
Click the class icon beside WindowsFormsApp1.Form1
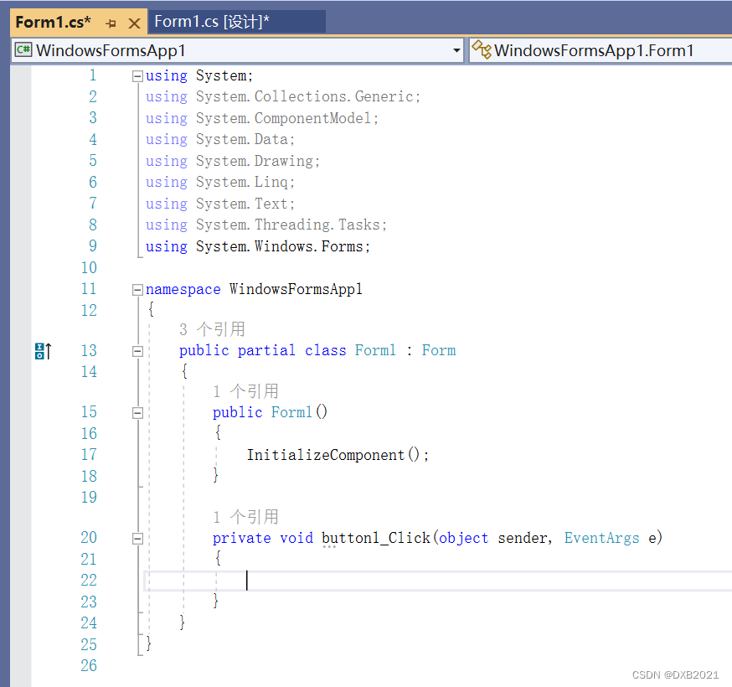pos(482,49)
